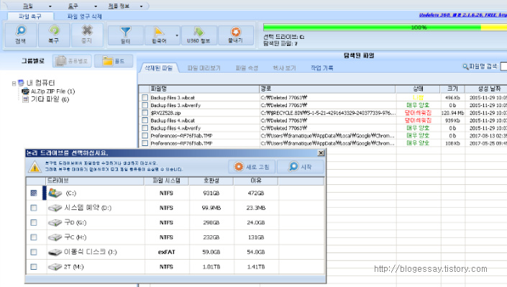
Task: Sort by the 상태 column header
Action: 418,88
